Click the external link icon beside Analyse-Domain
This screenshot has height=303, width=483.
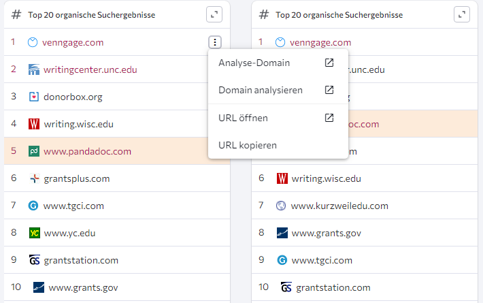click(x=329, y=63)
